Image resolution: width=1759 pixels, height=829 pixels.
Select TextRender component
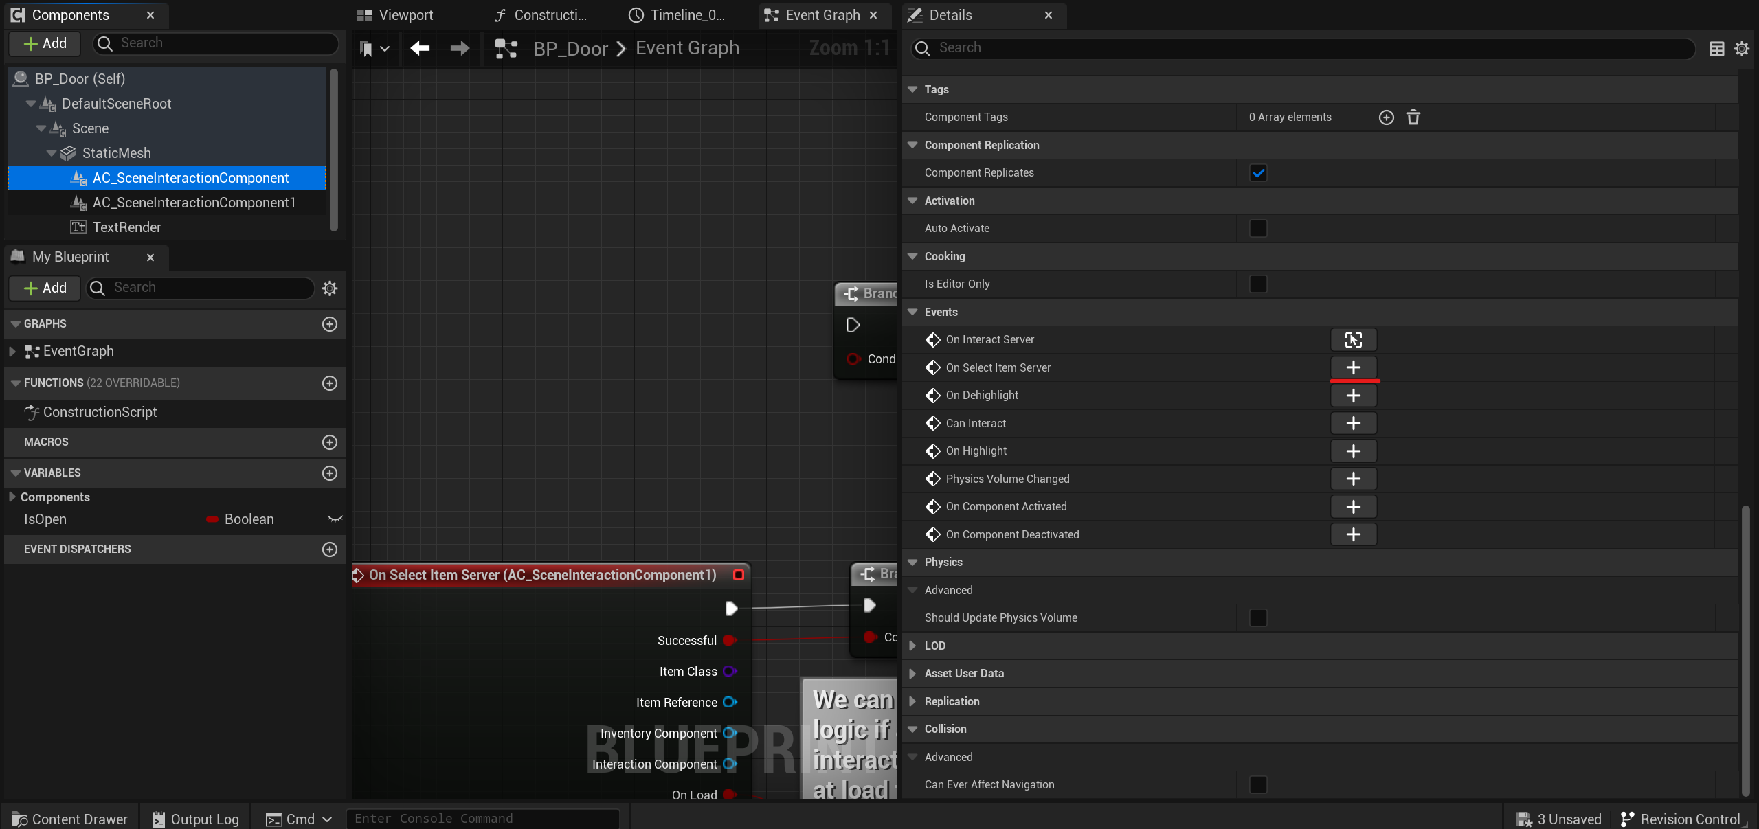pyautogui.click(x=126, y=227)
